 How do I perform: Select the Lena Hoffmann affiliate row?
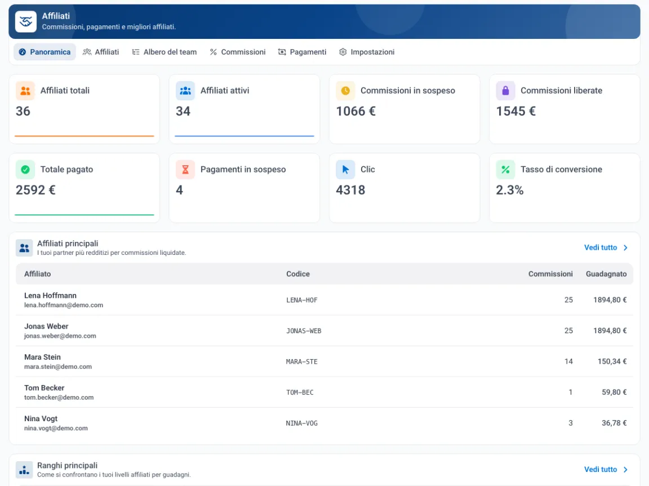(324, 299)
